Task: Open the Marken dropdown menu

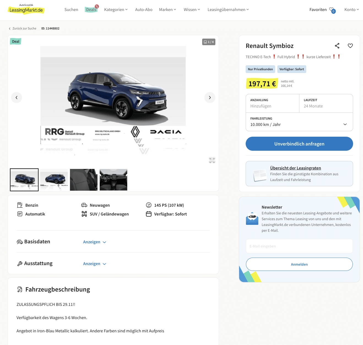Action: pos(167,10)
